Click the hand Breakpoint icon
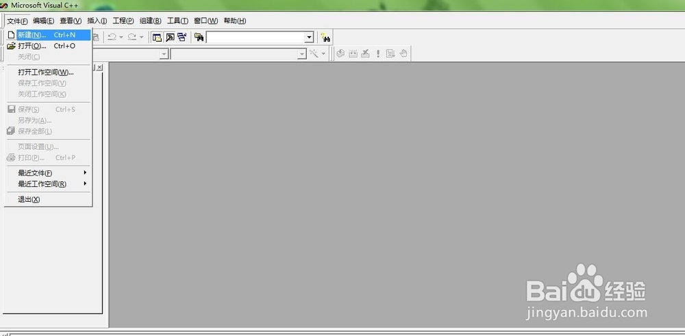 tap(403, 53)
